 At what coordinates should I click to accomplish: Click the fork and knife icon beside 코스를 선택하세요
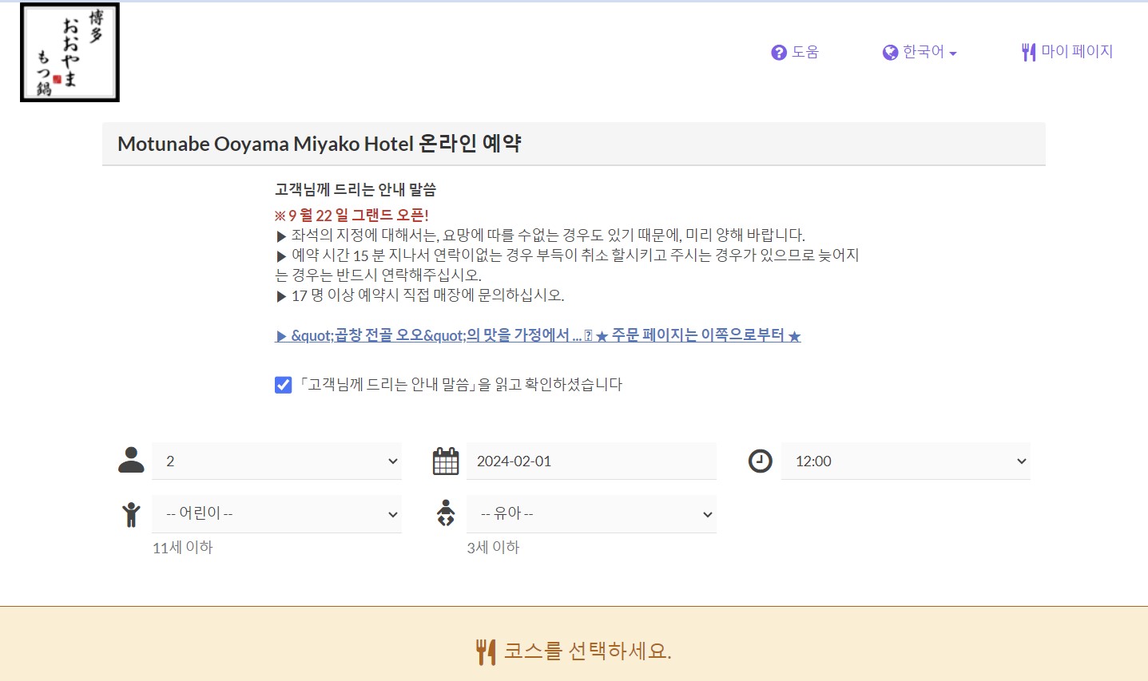click(486, 651)
